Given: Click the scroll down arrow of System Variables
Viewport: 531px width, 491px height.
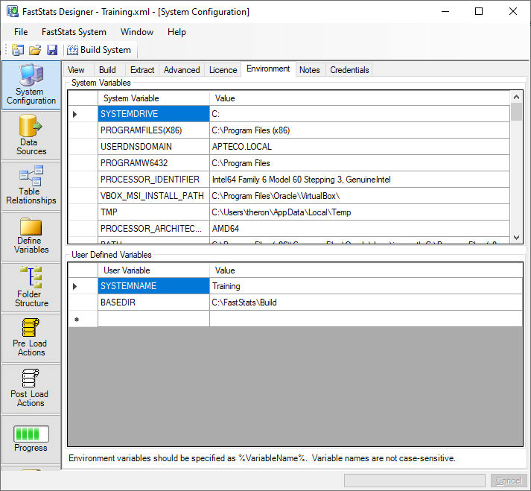Looking at the screenshot, I should click(x=516, y=238).
